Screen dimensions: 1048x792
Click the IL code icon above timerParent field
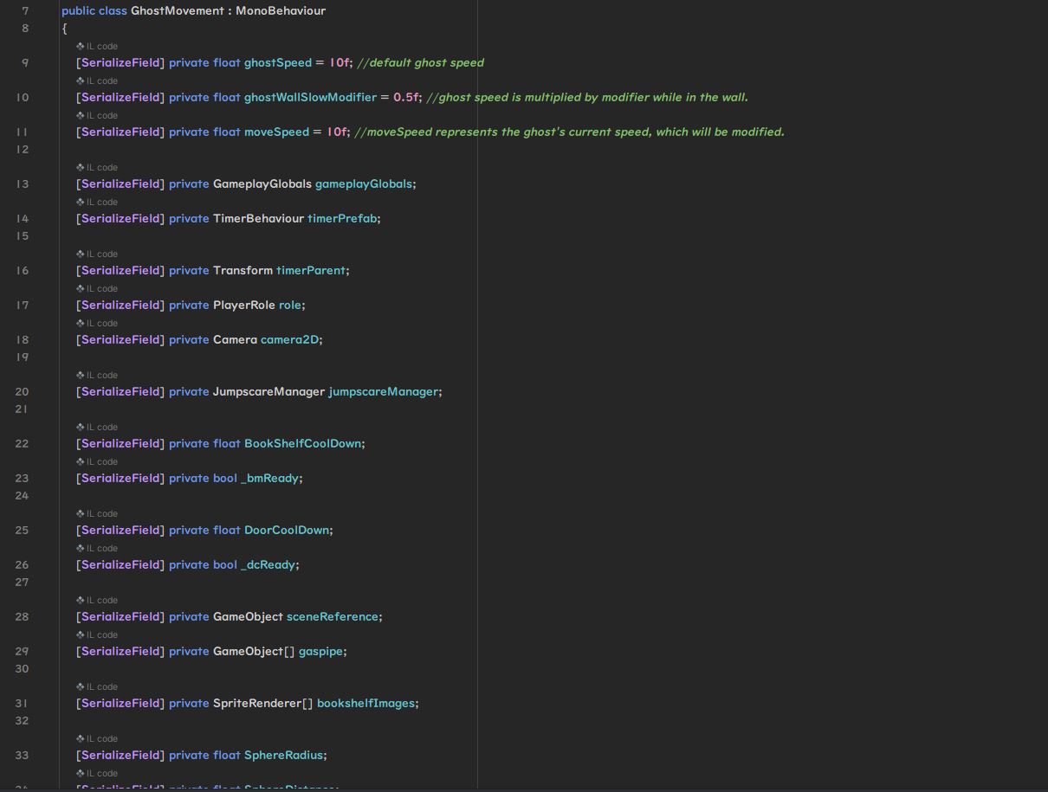click(81, 254)
